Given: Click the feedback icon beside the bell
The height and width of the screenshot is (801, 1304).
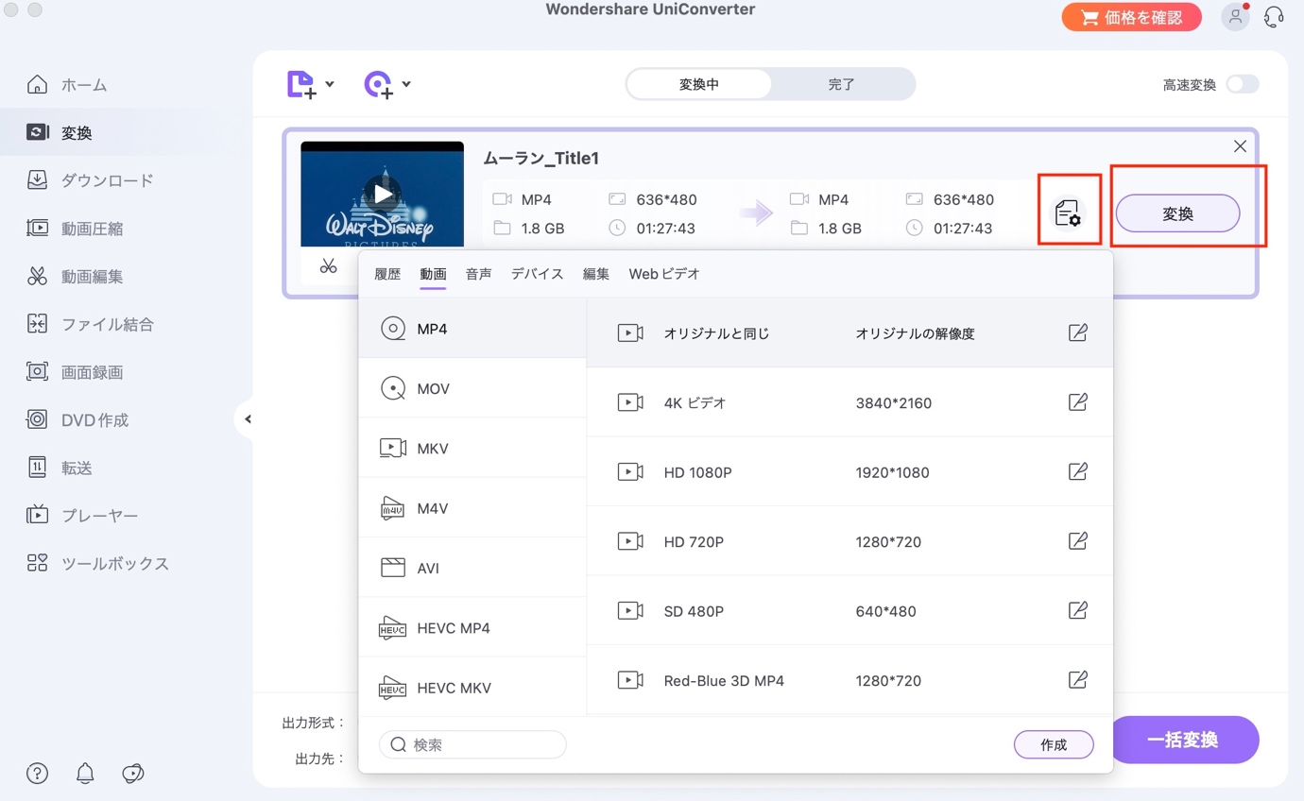Looking at the screenshot, I should [133, 774].
